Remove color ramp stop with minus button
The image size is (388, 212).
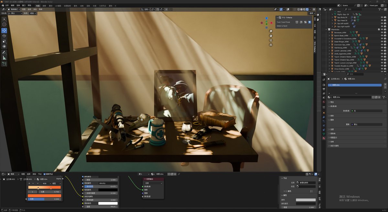point(33,183)
